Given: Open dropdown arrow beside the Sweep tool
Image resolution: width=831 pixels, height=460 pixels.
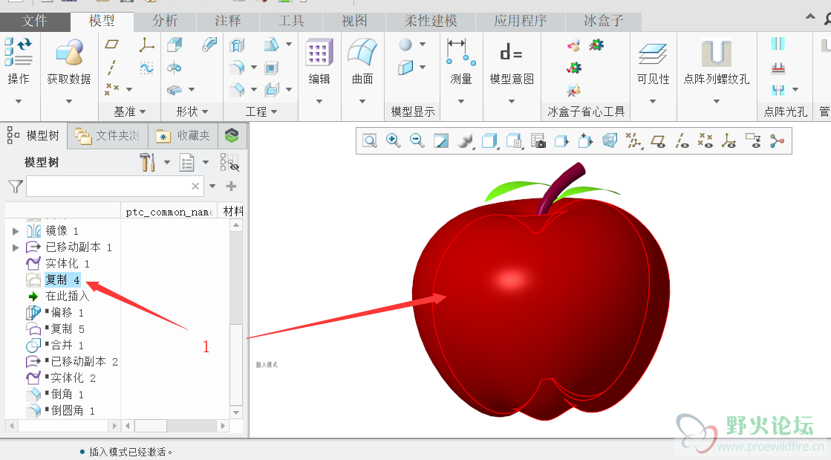Looking at the screenshot, I should pyautogui.click(x=192, y=90).
